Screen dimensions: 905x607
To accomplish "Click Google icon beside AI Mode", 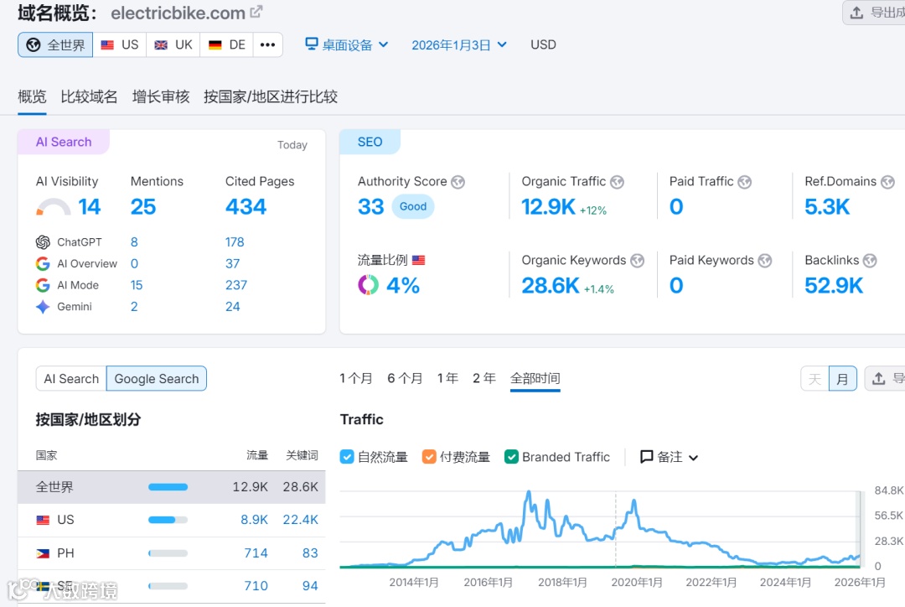I will pyautogui.click(x=43, y=285).
